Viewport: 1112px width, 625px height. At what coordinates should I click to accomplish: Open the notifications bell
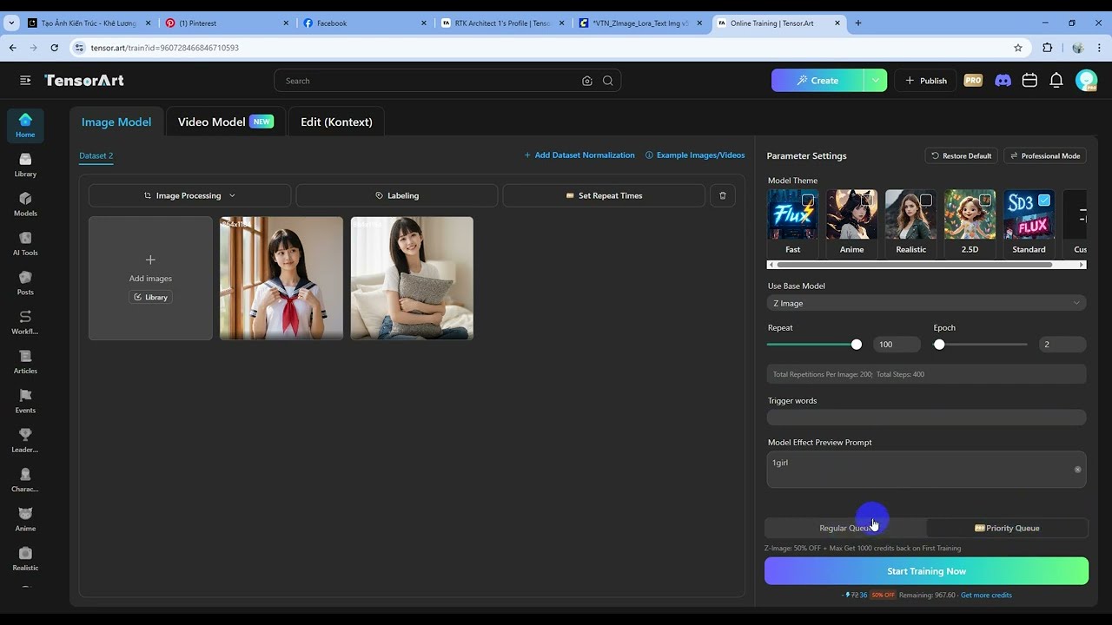(x=1056, y=80)
